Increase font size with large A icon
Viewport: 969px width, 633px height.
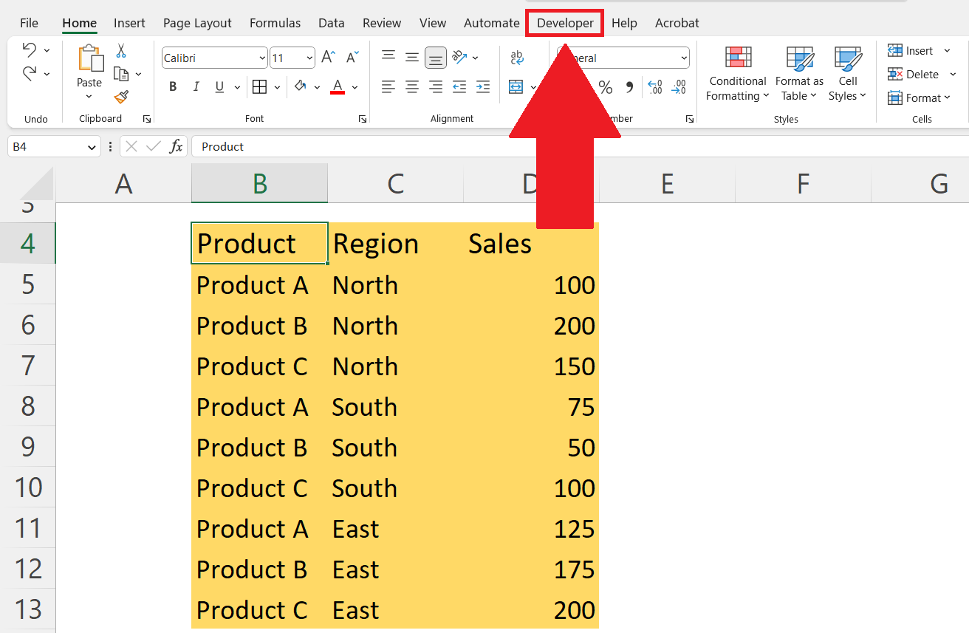[x=329, y=58]
